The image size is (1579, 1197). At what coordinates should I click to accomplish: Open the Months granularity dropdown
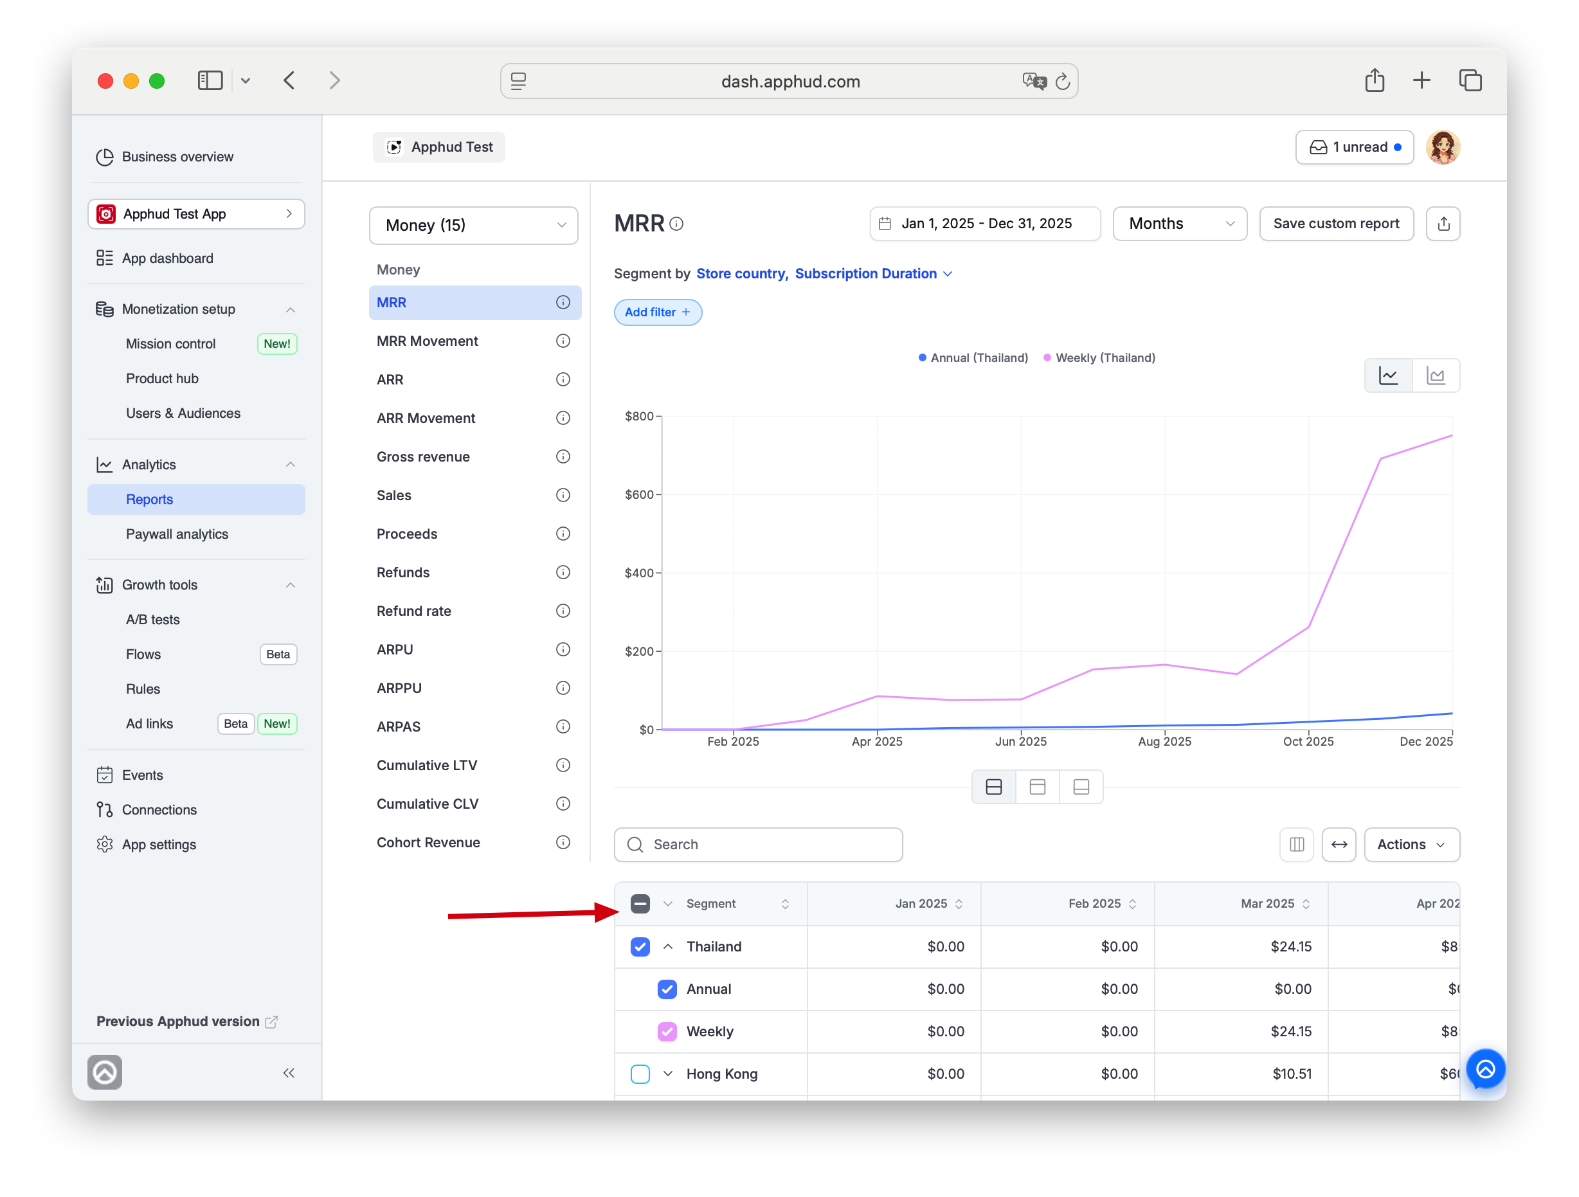click(1179, 224)
